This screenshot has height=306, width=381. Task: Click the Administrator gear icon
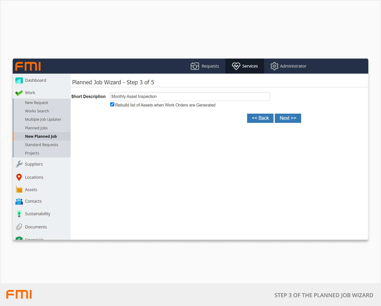point(274,66)
